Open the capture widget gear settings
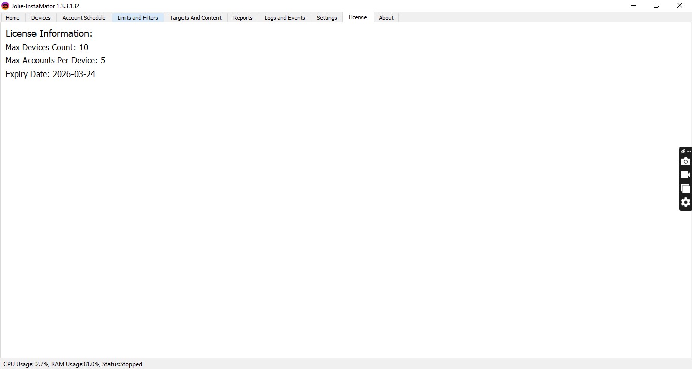Viewport: 692px width, 369px height. pyautogui.click(x=685, y=202)
